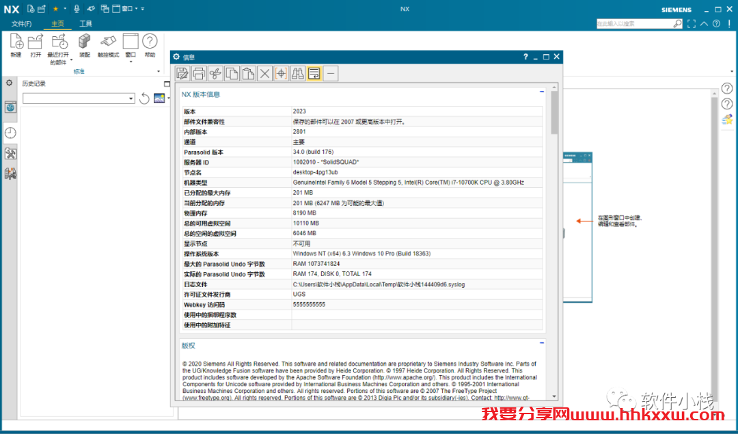Click the Paste clipboard icon in 信息 window
738x434 pixels.
[x=248, y=73]
